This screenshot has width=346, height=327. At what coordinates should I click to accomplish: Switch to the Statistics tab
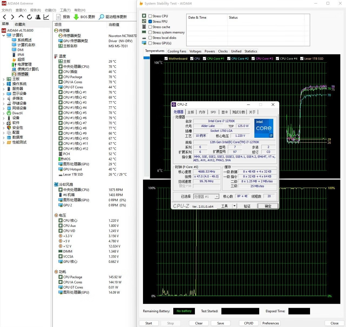[x=251, y=51]
